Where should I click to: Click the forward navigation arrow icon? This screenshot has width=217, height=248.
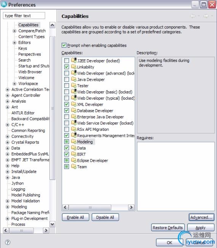[x=206, y=16]
